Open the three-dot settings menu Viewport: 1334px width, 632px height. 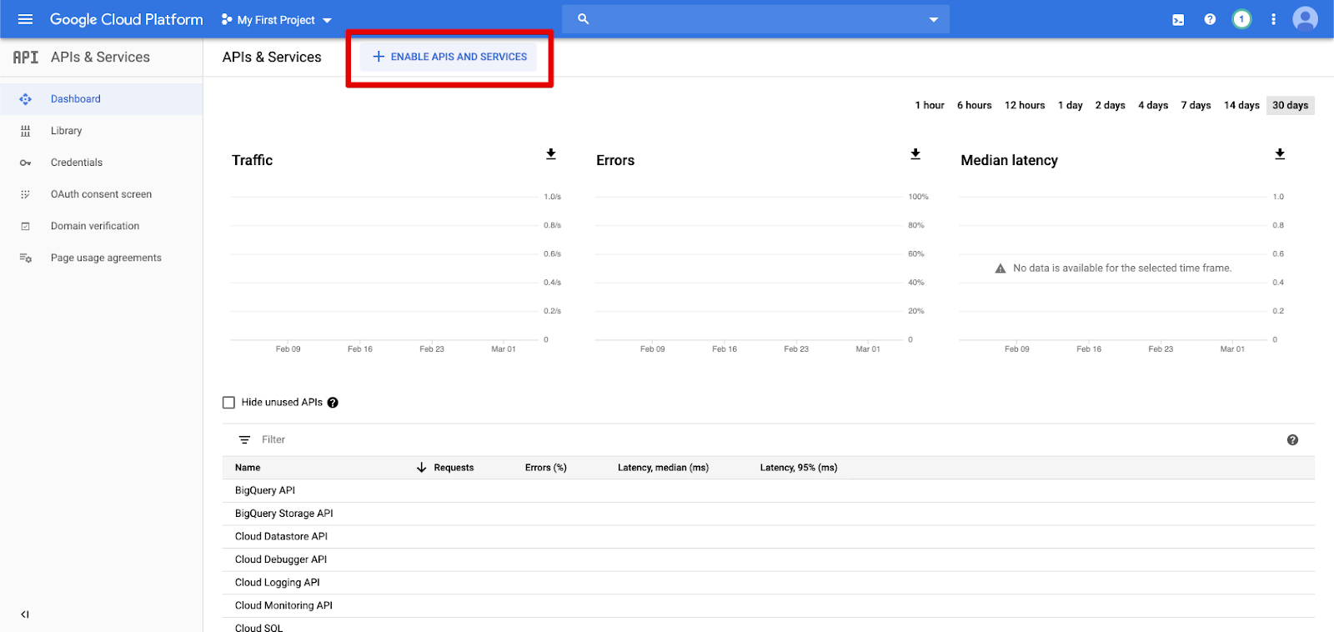tap(1273, 19)
